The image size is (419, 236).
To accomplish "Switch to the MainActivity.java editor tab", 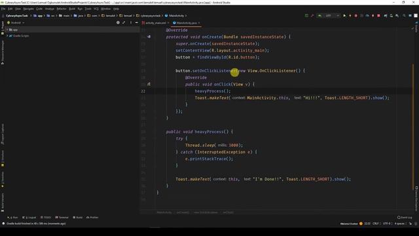I will (186, 23).
